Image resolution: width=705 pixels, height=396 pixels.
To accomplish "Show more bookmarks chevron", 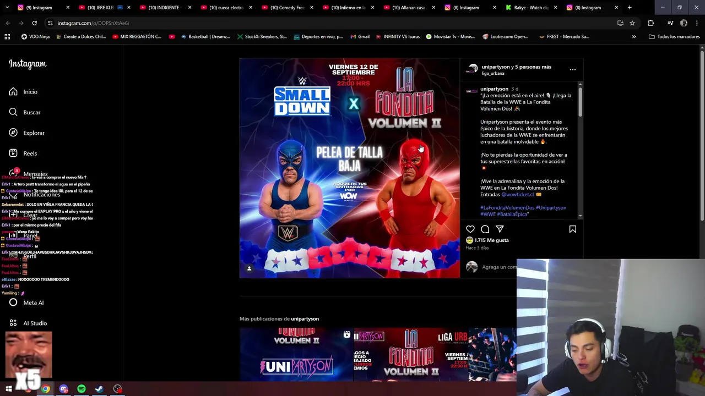I will click(634, 37).
